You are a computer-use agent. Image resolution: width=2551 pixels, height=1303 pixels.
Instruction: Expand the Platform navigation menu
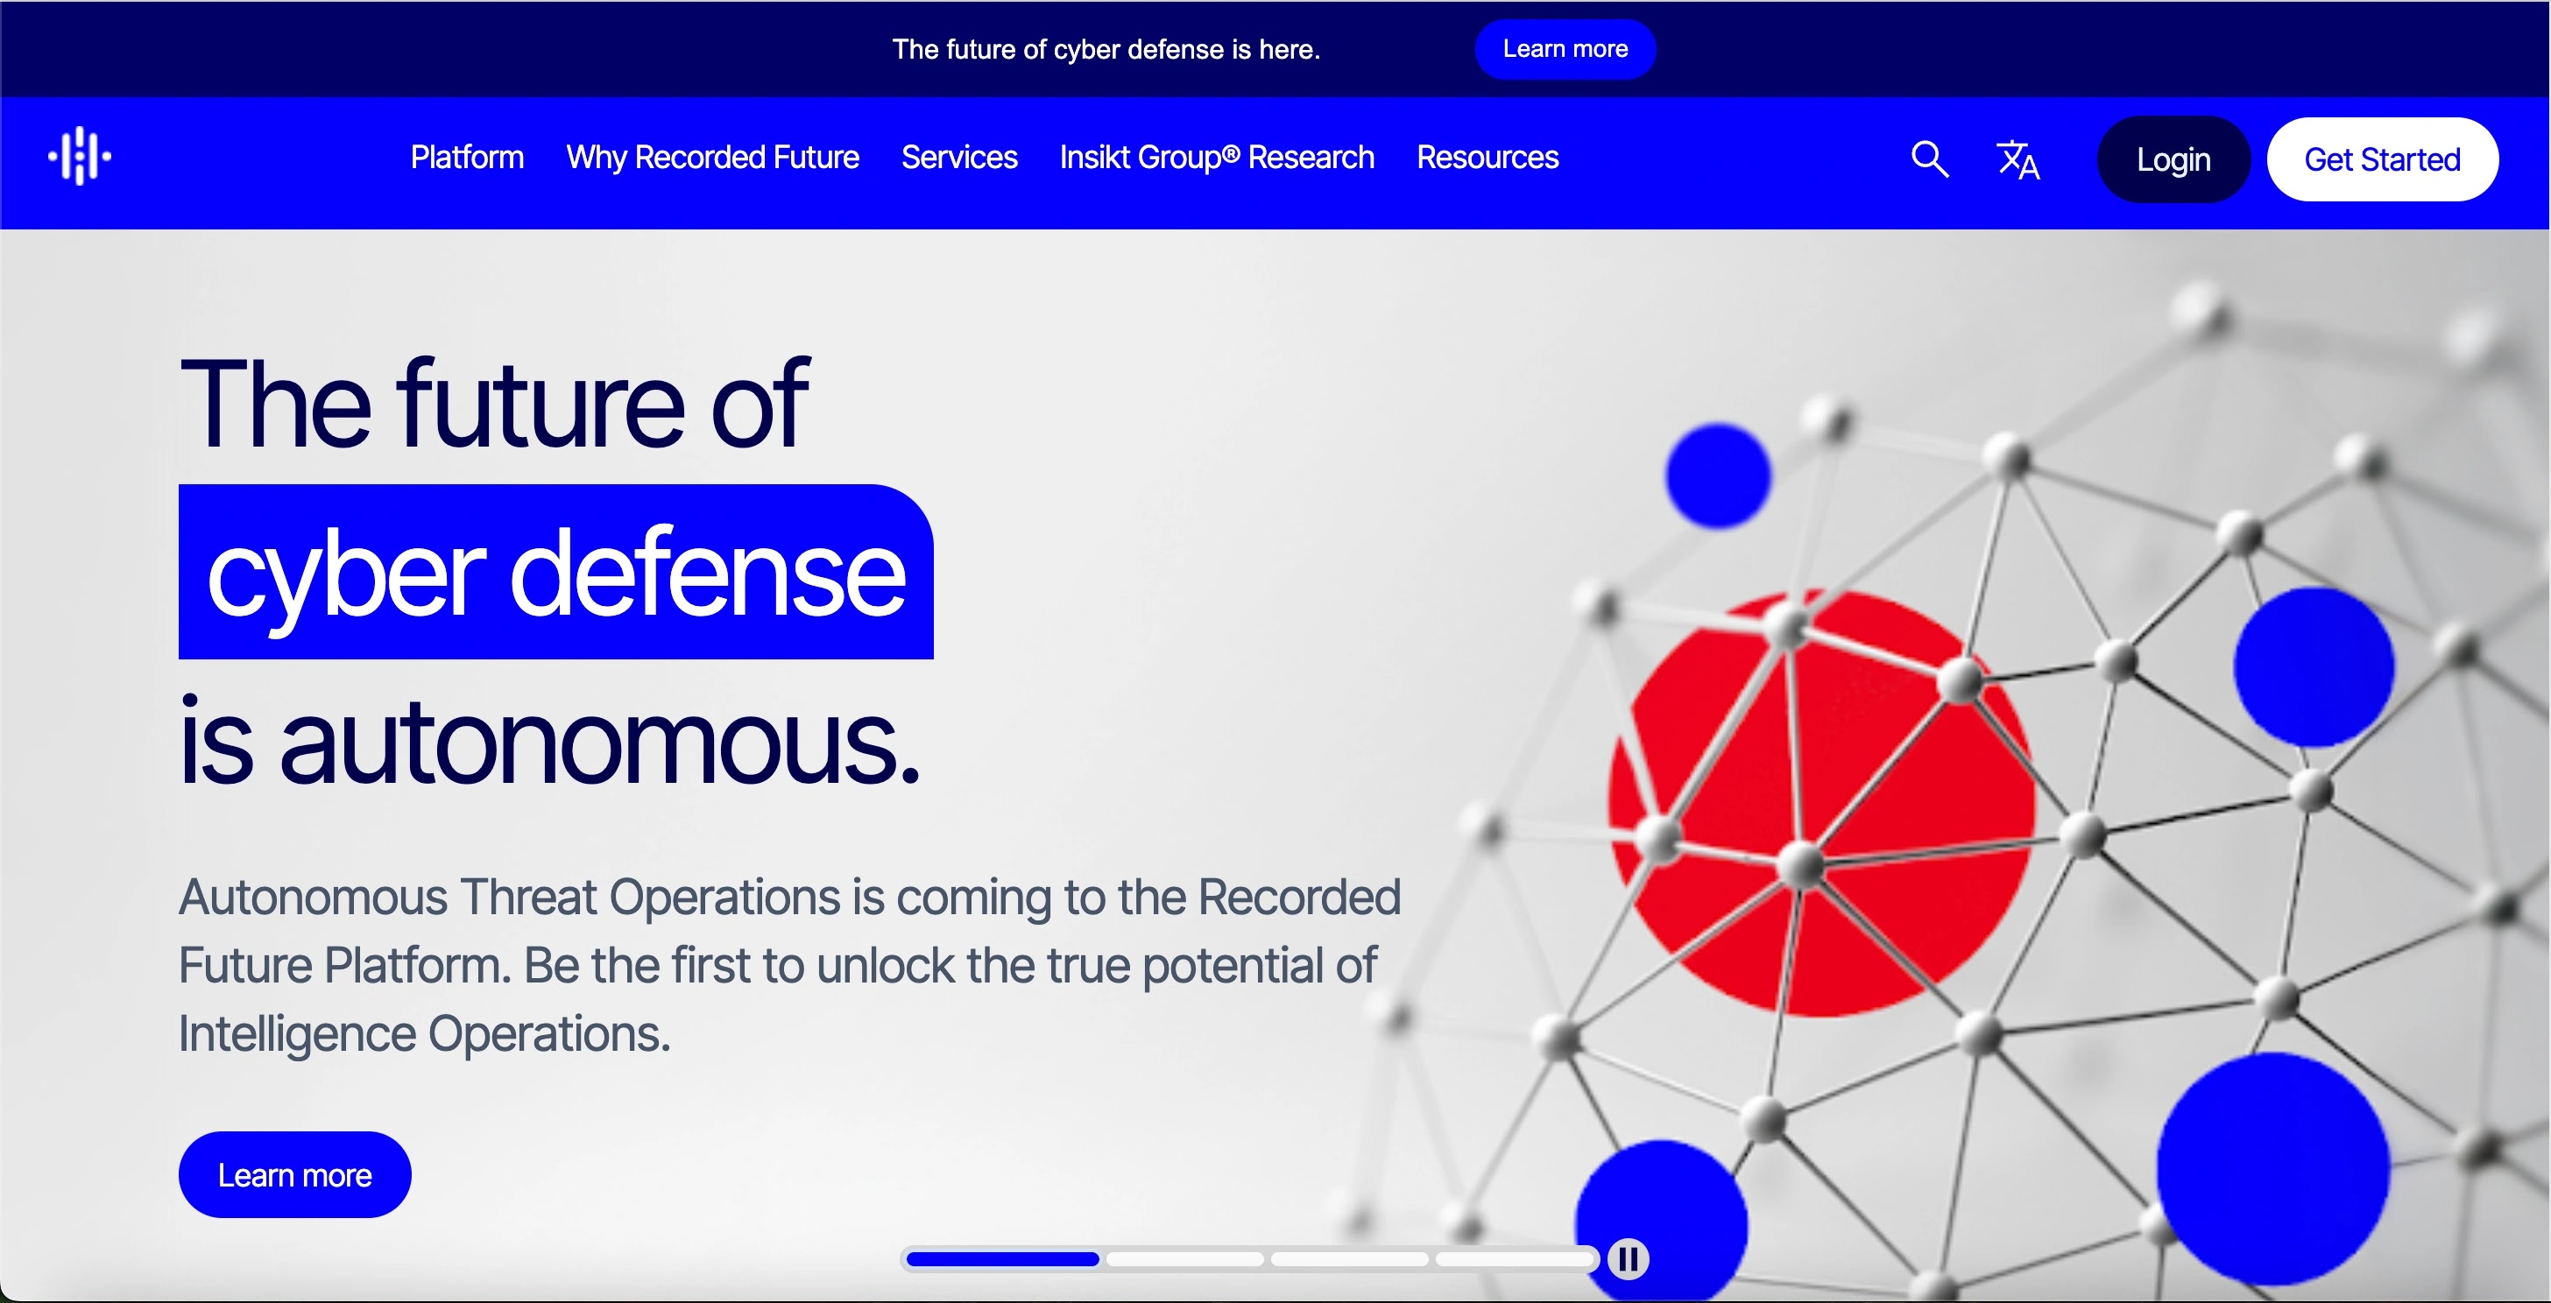coord(466,157)
